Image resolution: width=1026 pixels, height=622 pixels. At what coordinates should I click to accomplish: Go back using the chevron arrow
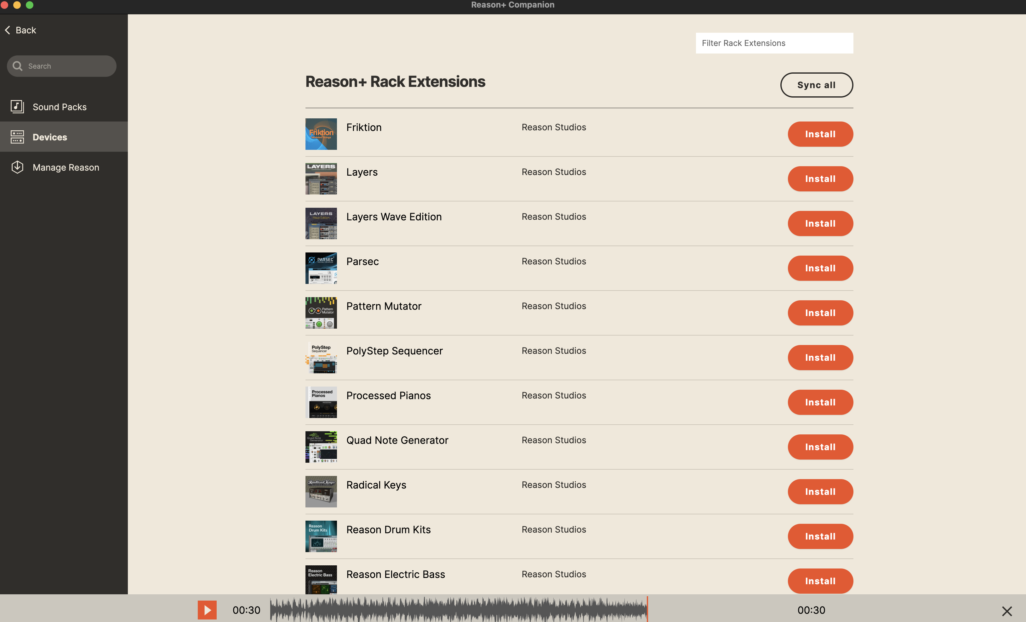click(x=8, y=30)
